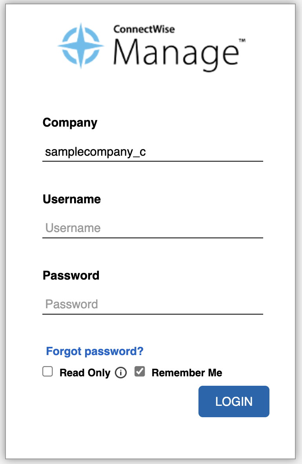Click the trademark symbol beside Manage
Screen dimensions: 302x464
(243, 40)
